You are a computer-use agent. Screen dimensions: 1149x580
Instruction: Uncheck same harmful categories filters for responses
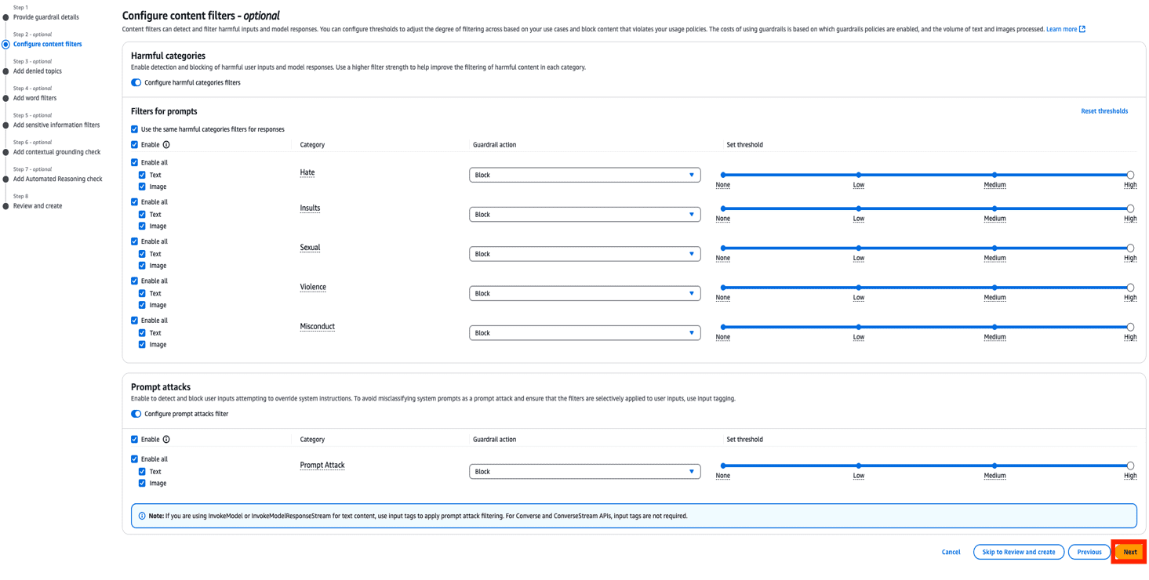(x=134, y=129)
